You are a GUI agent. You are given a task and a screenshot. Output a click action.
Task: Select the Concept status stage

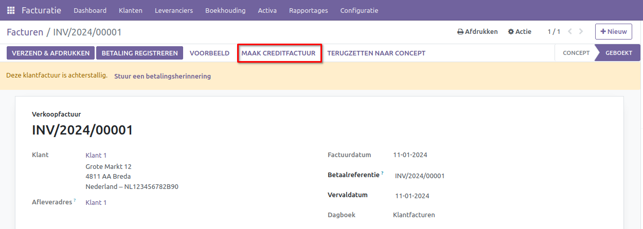pyautogui.click(x=576, y=53)
